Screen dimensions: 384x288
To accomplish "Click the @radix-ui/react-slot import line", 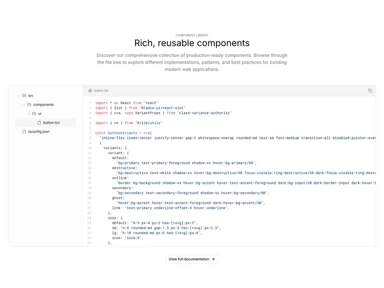I will pyautogui.click(x=140, y=108).
